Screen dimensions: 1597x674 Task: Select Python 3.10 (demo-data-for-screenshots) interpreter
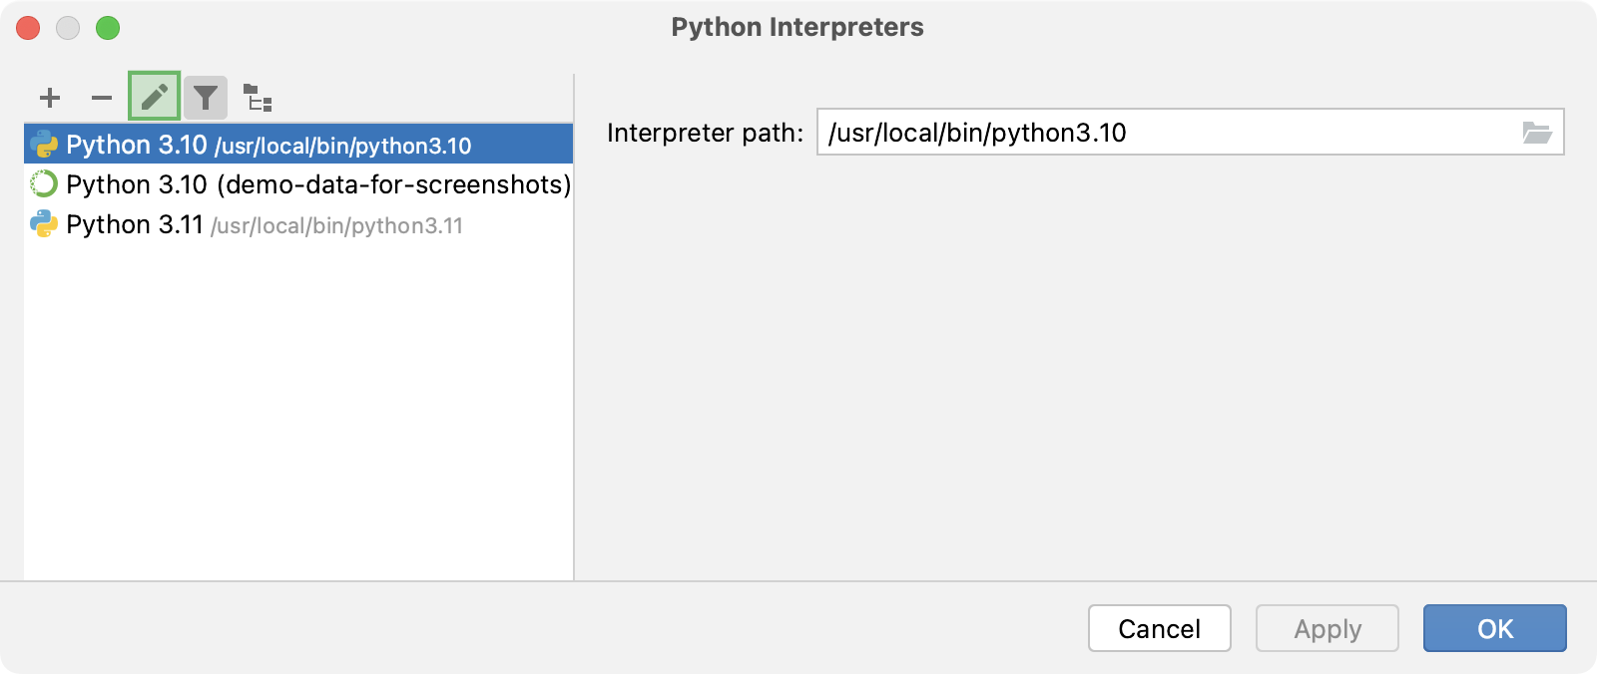pyautogui.click(x=318, y=184)
